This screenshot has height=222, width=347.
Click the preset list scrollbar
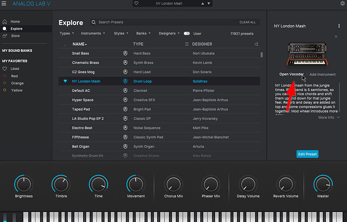262,55
